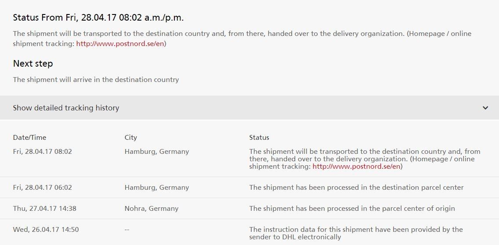Collapse the tracking history chevron arrow

(485, 108)
